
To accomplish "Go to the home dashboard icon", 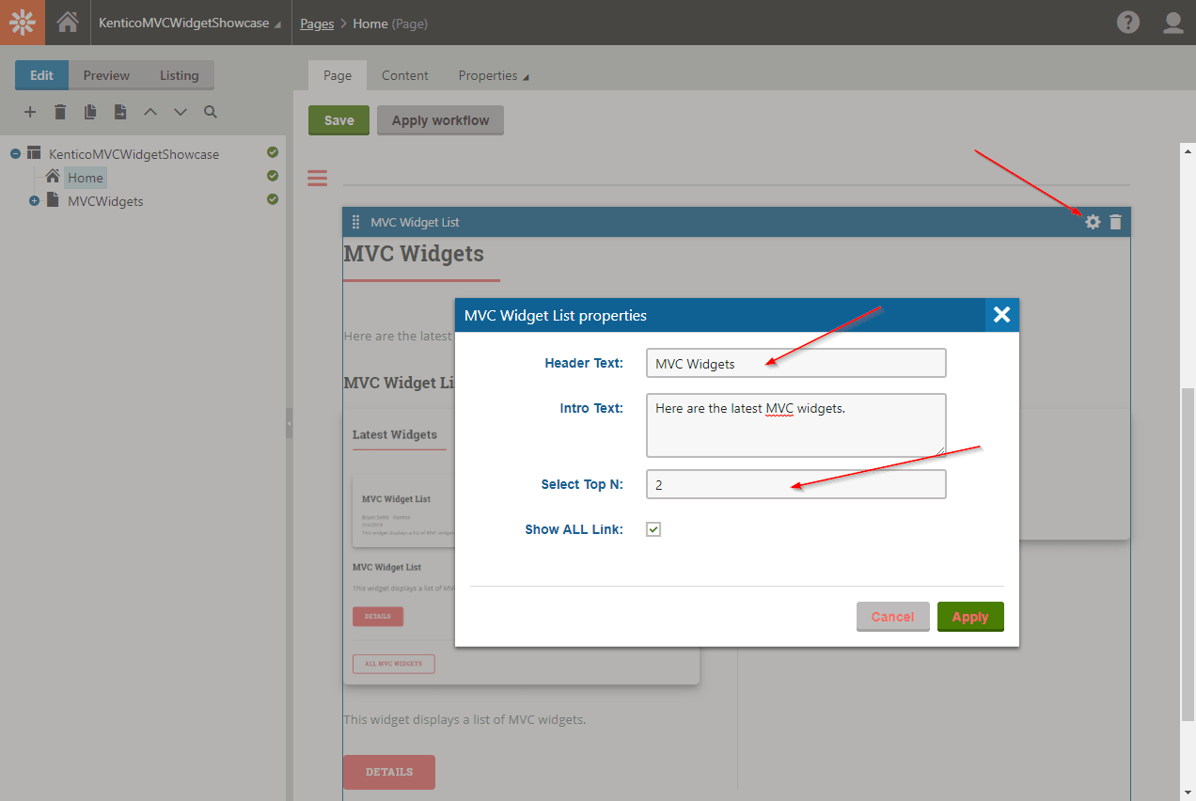I will tap(68, 23).
